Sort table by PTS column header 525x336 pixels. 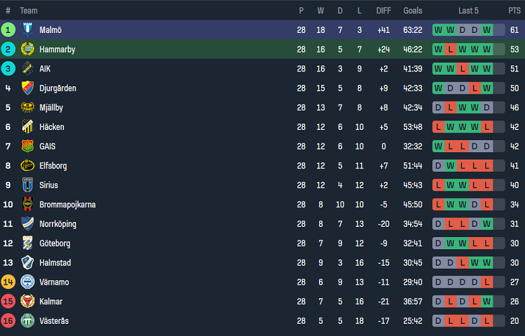point(514,11)
